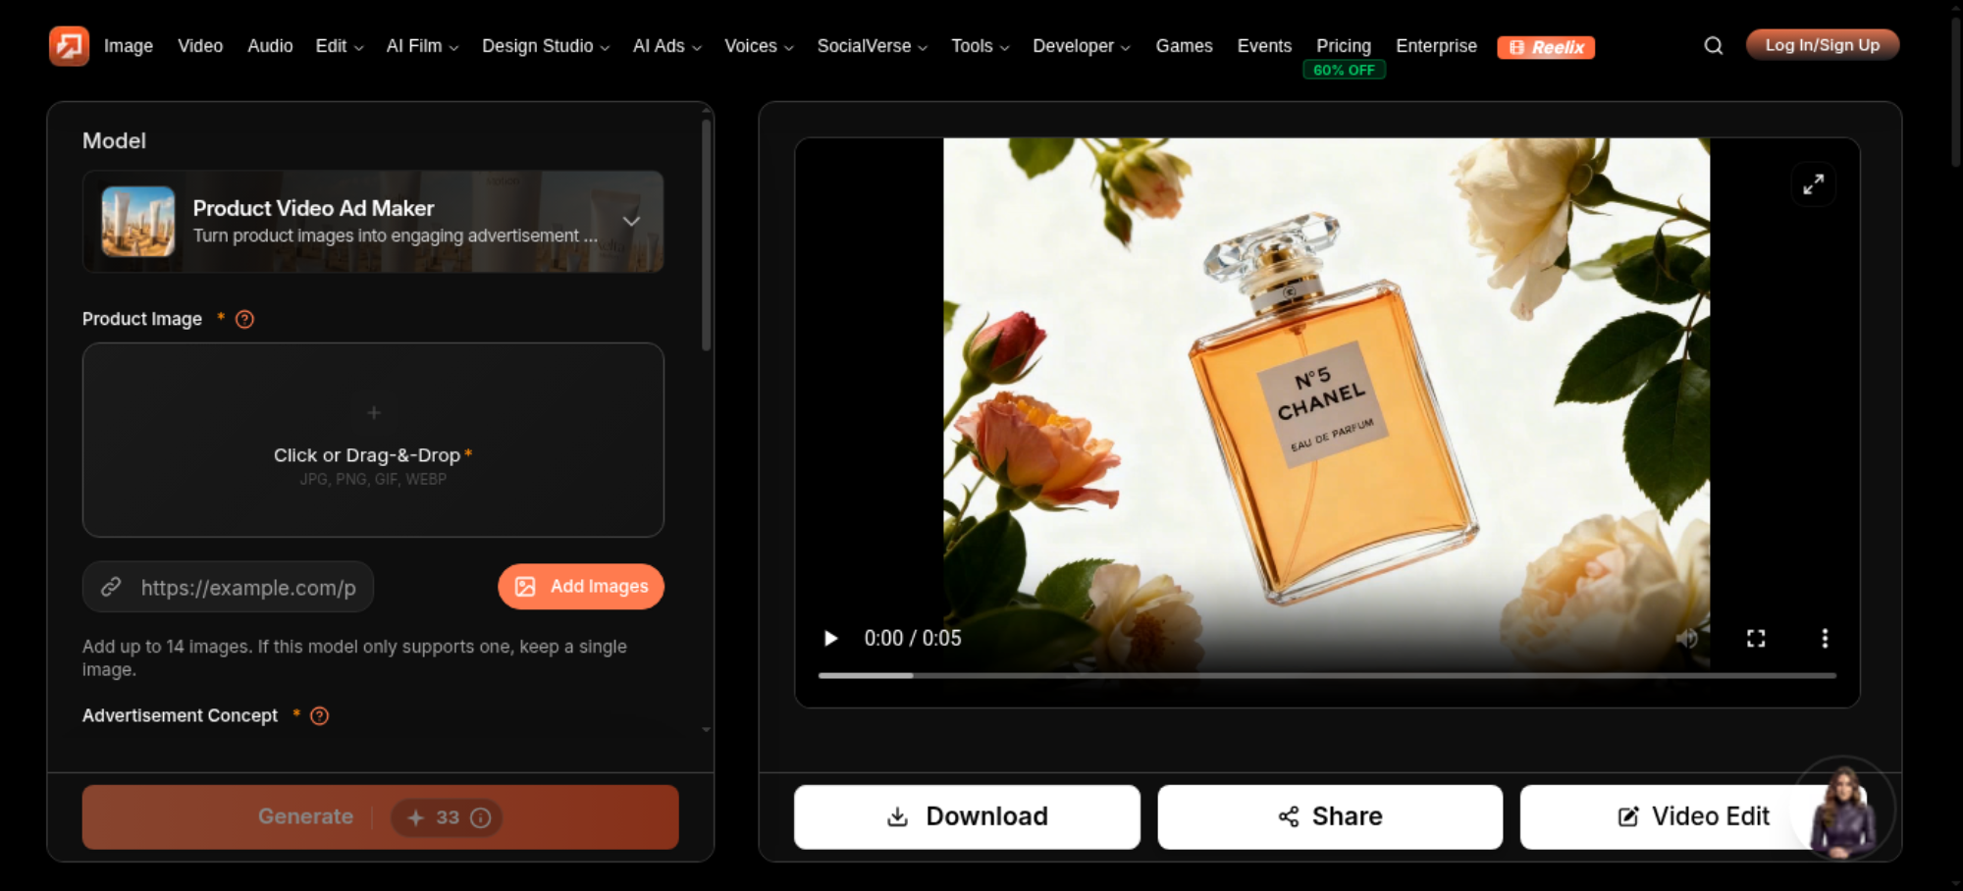The width and height of the screenshot is (1963, 891).
Task: Expand the Product Video Ad Maker model dropdown
Action: [373, 222]
